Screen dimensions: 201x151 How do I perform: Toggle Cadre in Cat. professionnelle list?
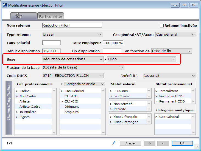point(33,91)
